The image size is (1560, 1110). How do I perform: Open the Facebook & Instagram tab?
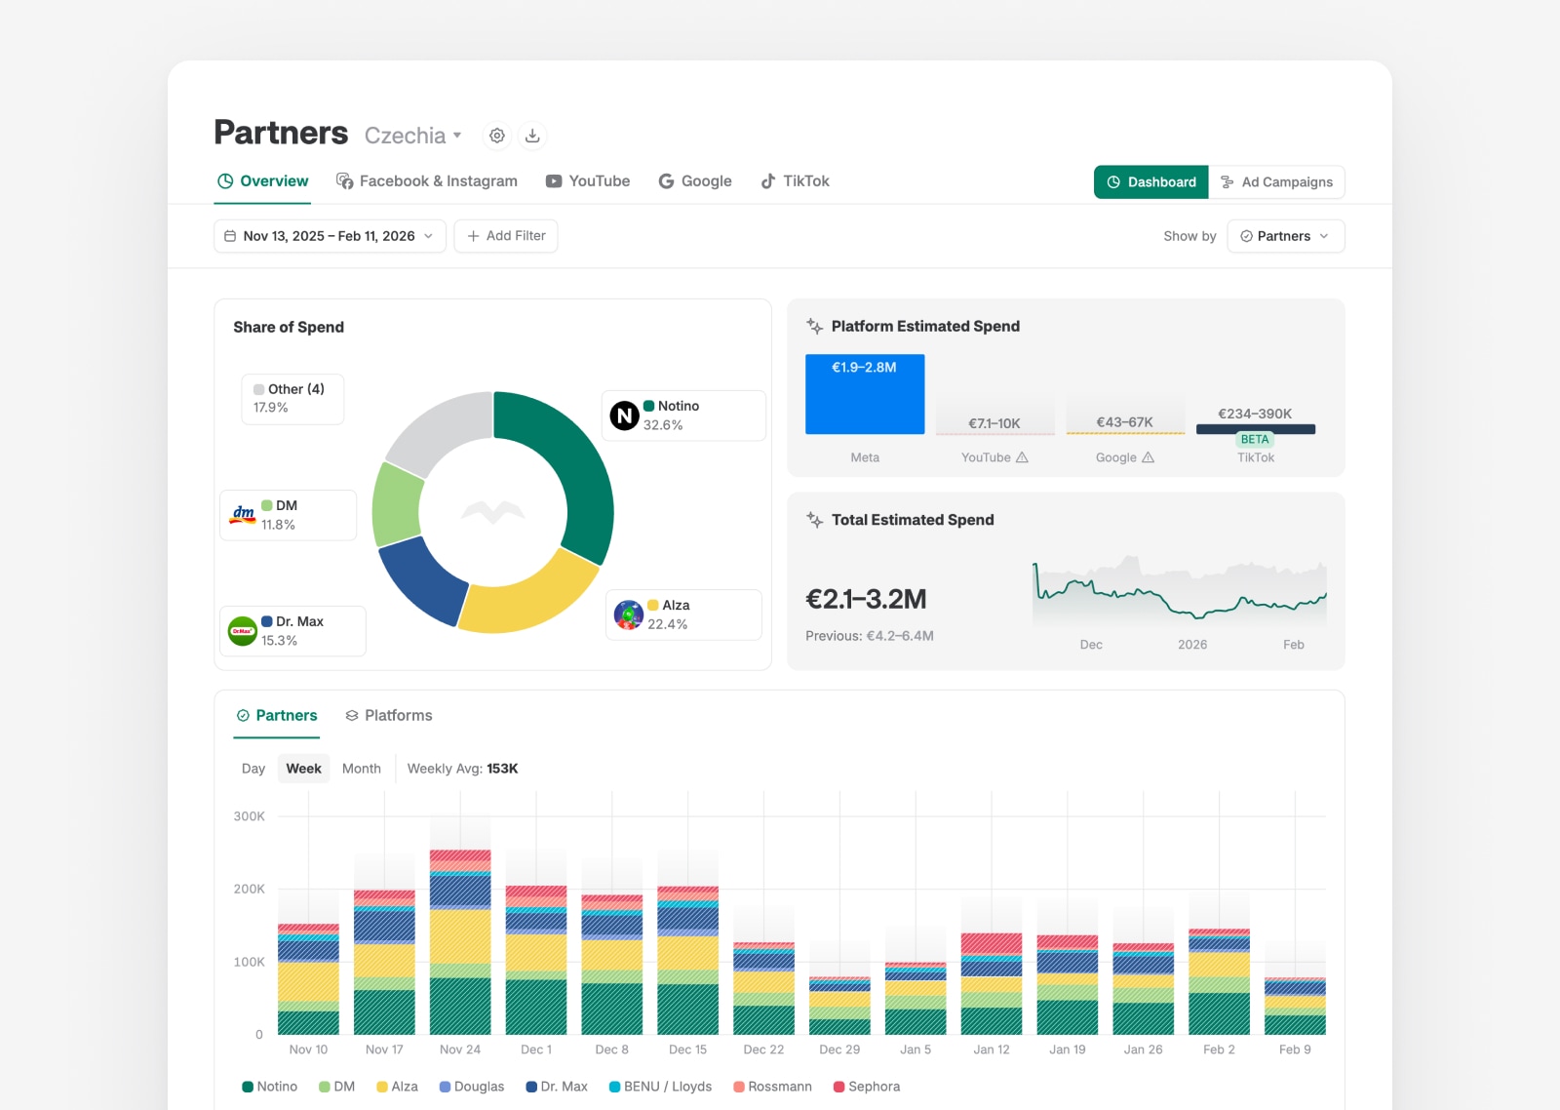[427, 181]
